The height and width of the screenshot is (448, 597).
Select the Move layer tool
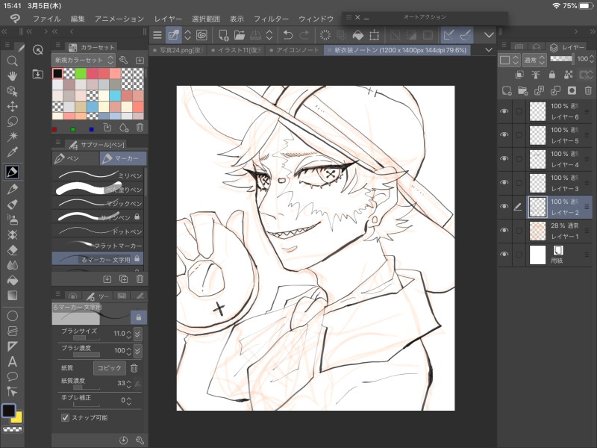[x=12, y=106]
